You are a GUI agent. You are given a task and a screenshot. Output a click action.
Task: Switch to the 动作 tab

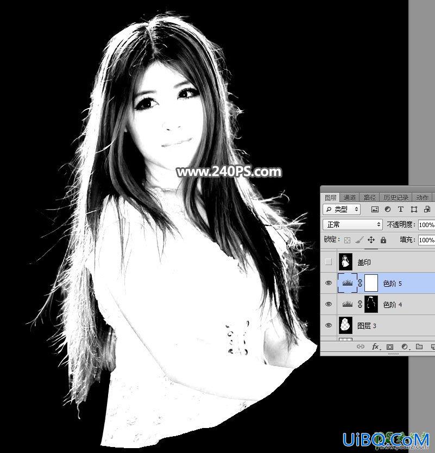point(423,198)
